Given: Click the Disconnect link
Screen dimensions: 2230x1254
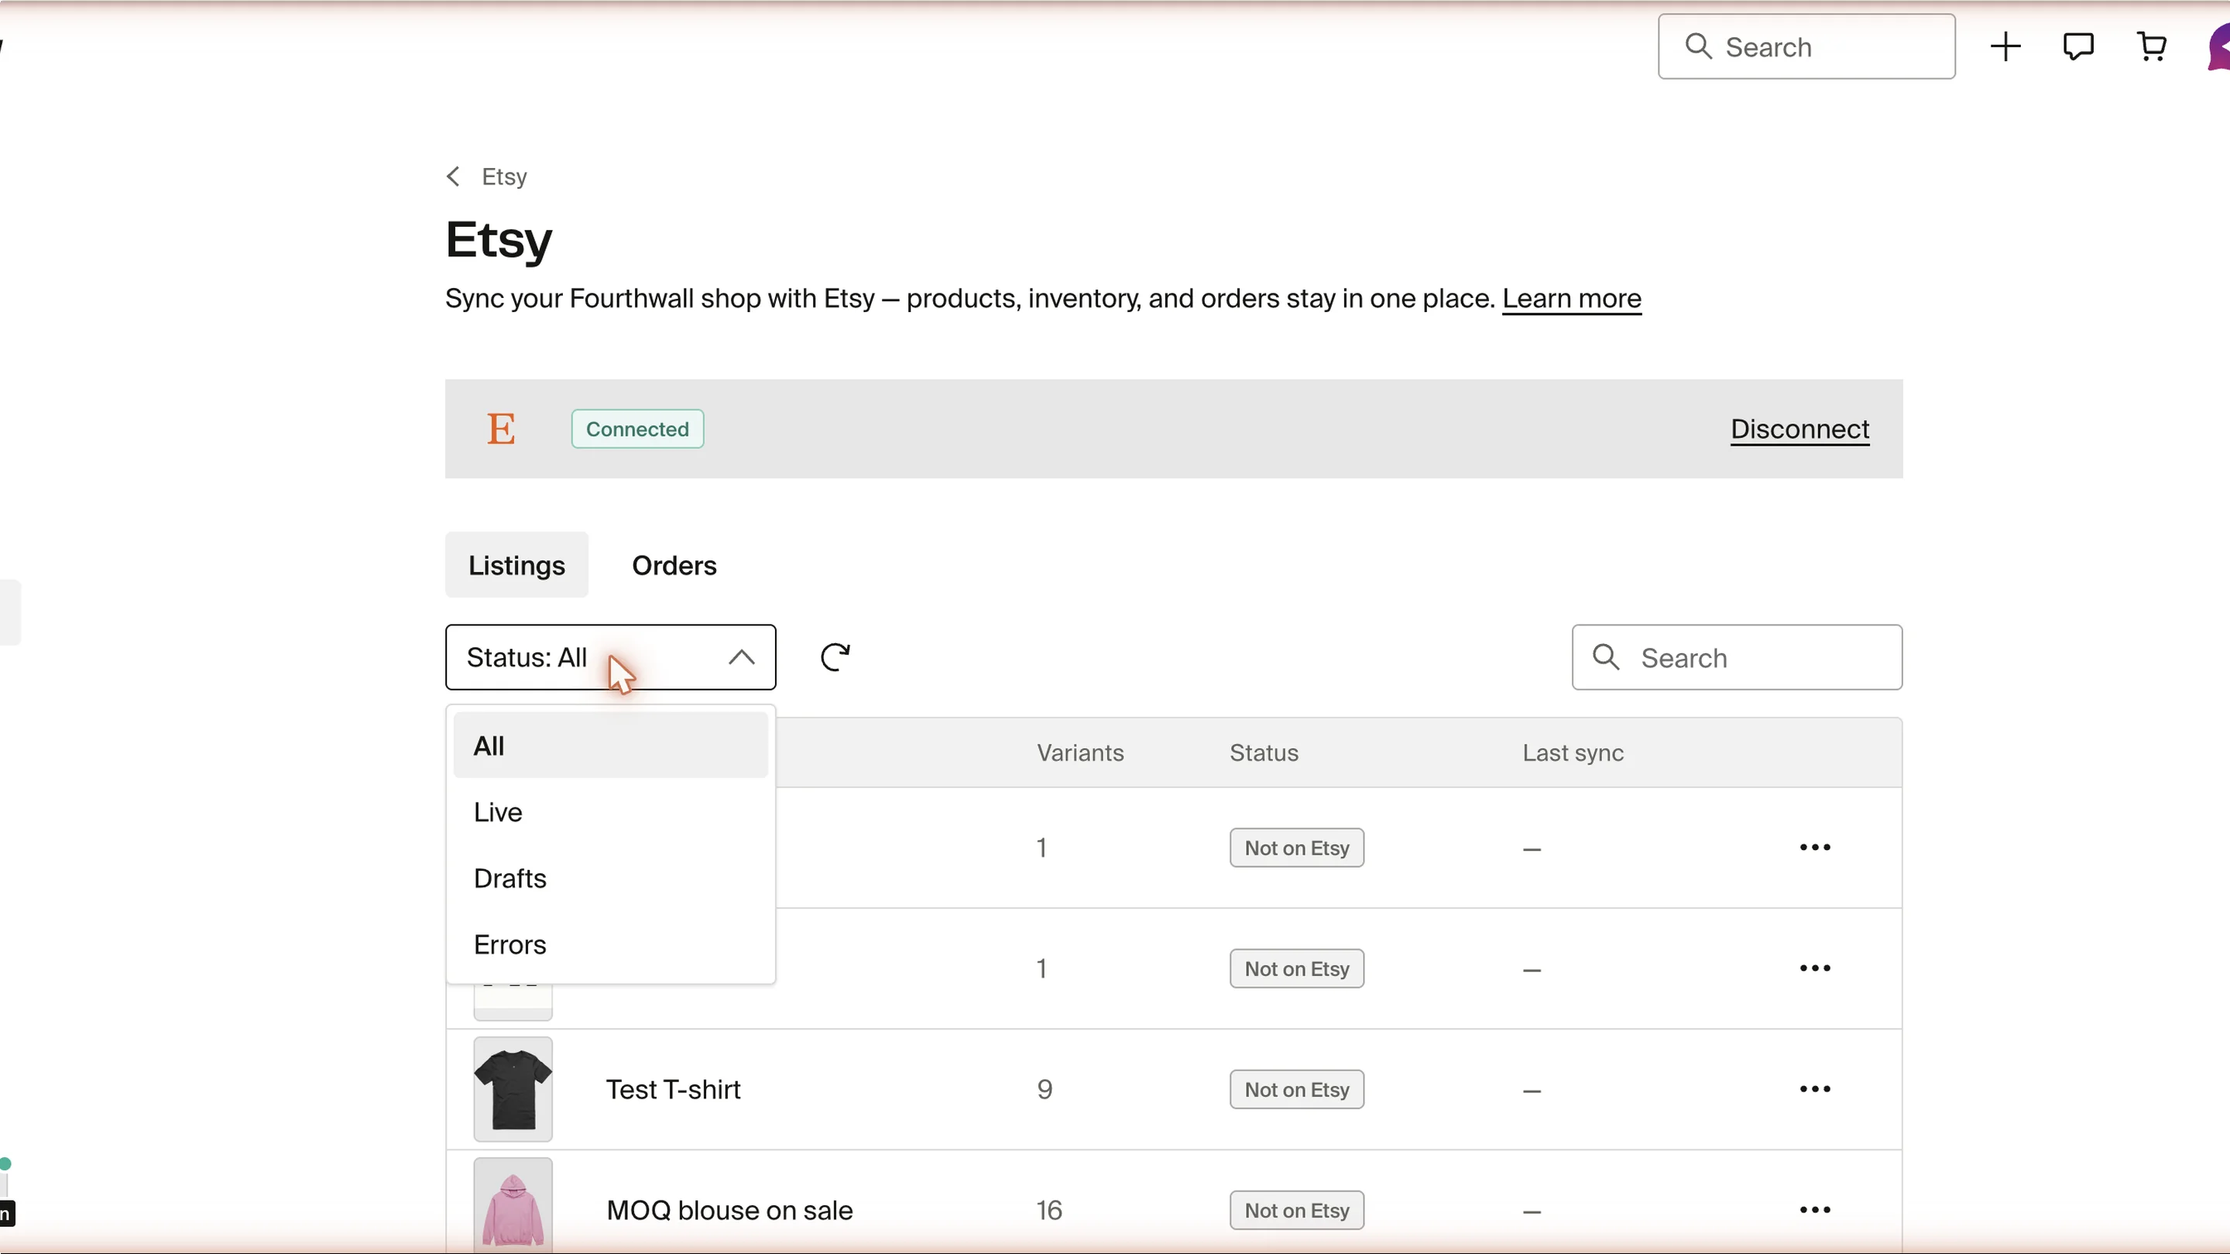Looking at the screenshot, I should [x=1799, y=430].
